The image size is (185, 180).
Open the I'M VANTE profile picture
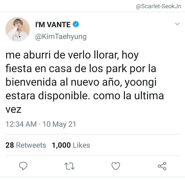pyautogui.click(x=17, y=29)
